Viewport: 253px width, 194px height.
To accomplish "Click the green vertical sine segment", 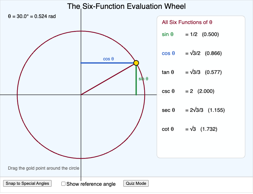I will [x=136, y=80].
